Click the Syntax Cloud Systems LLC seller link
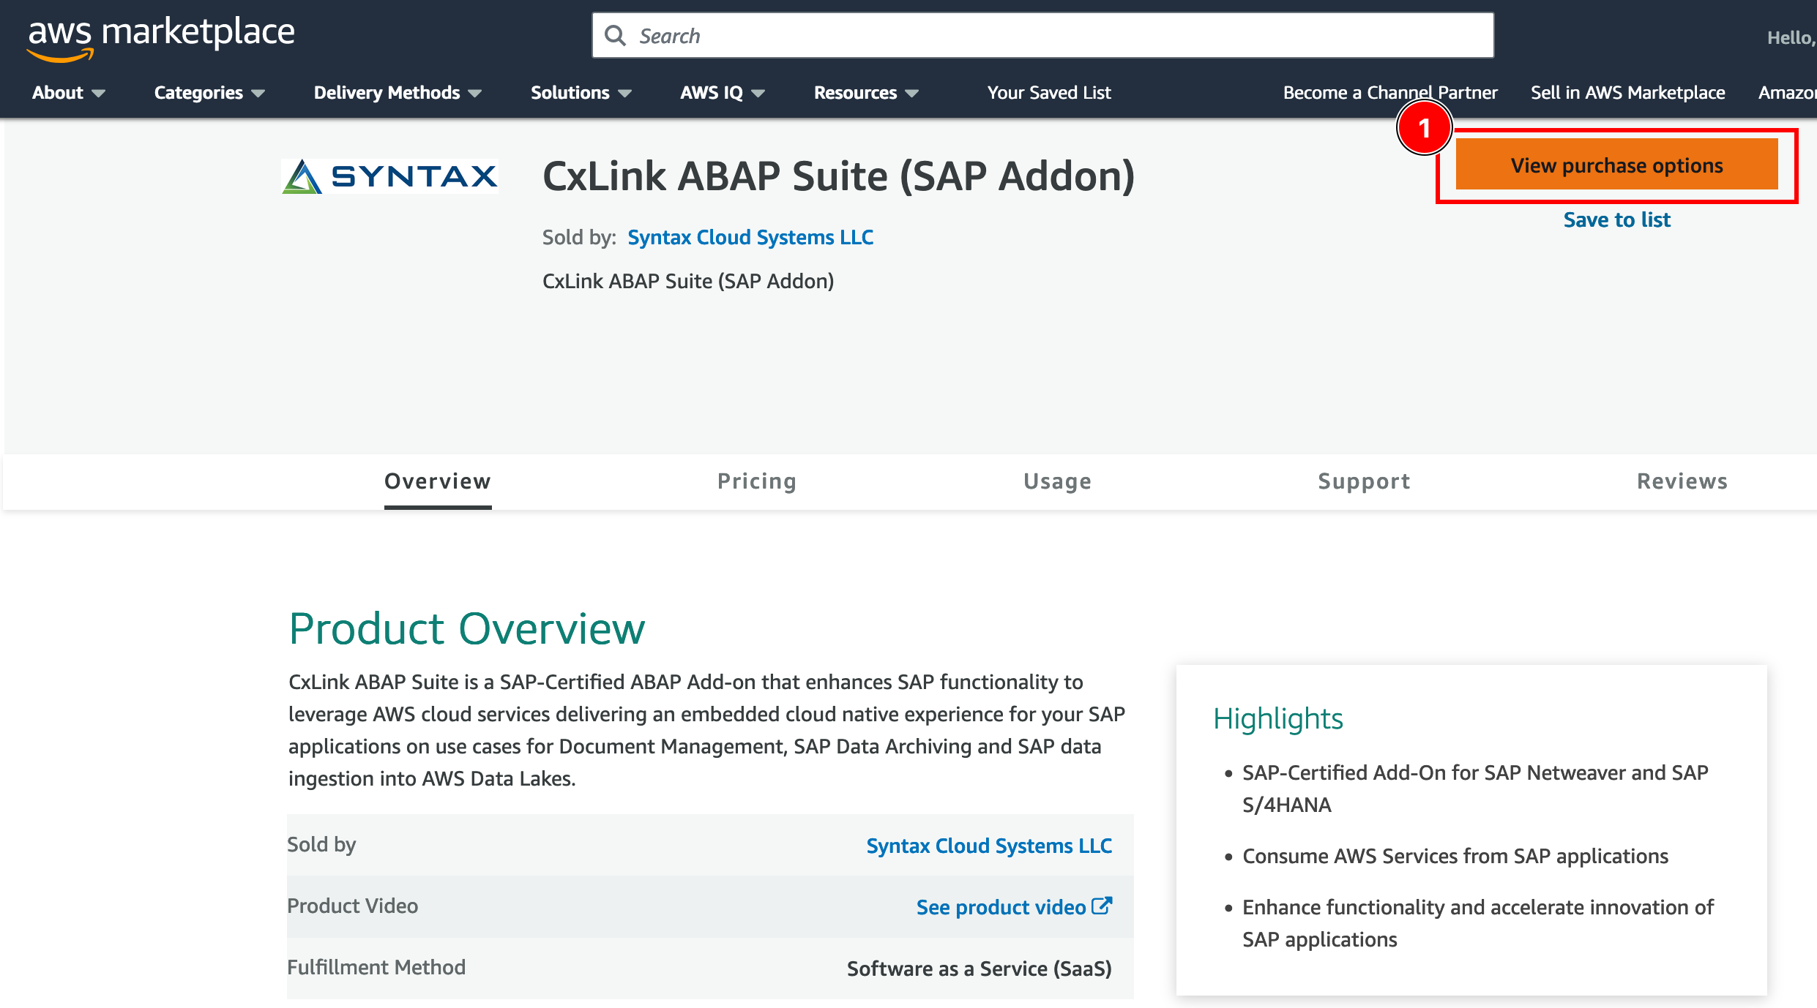The image size is (1817, 1008). [751, 235]
